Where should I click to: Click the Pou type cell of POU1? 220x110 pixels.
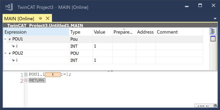pyautogui.click(x=81, y=39)
